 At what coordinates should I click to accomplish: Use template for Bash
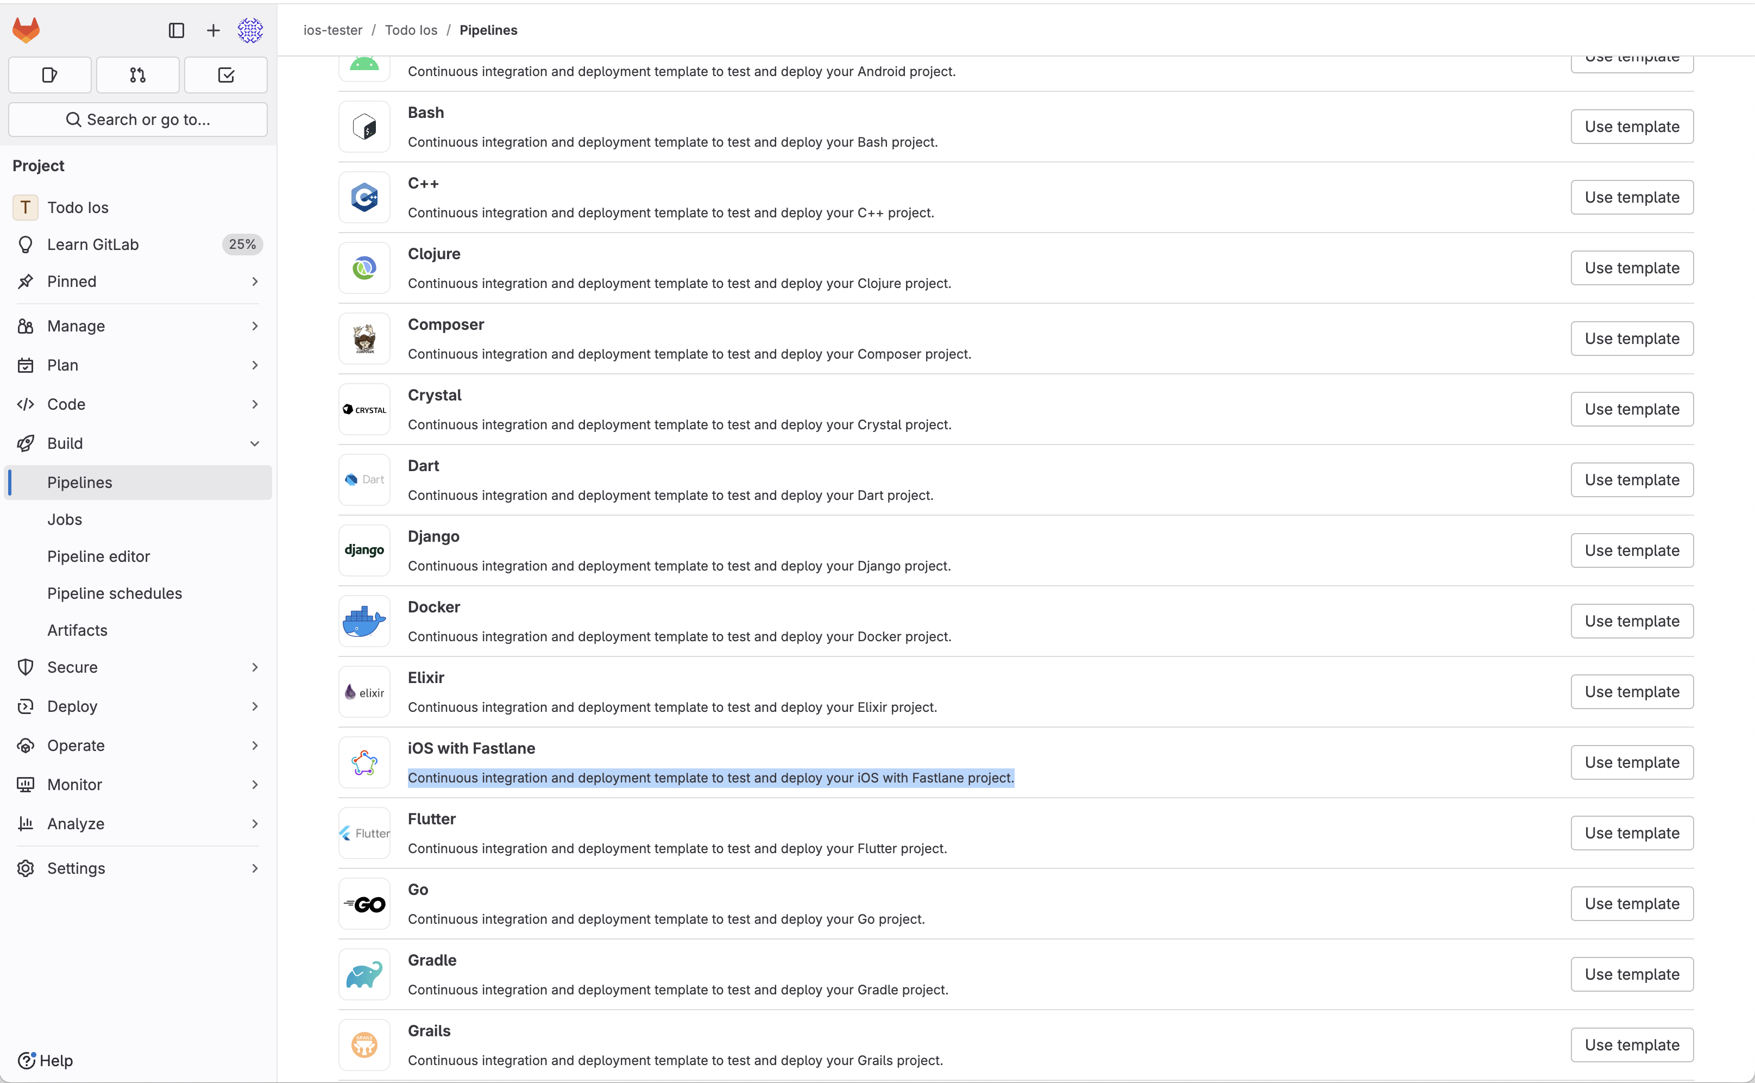coord(1632,127)
